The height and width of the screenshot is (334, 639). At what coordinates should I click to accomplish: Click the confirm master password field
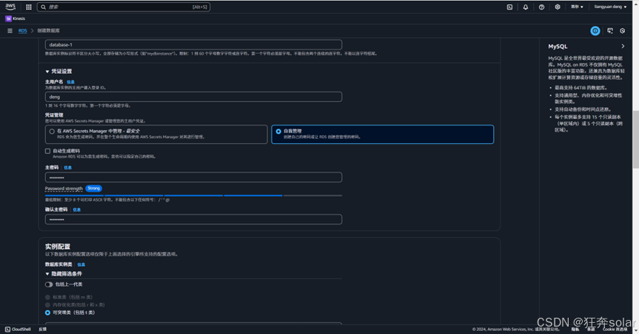193,219
